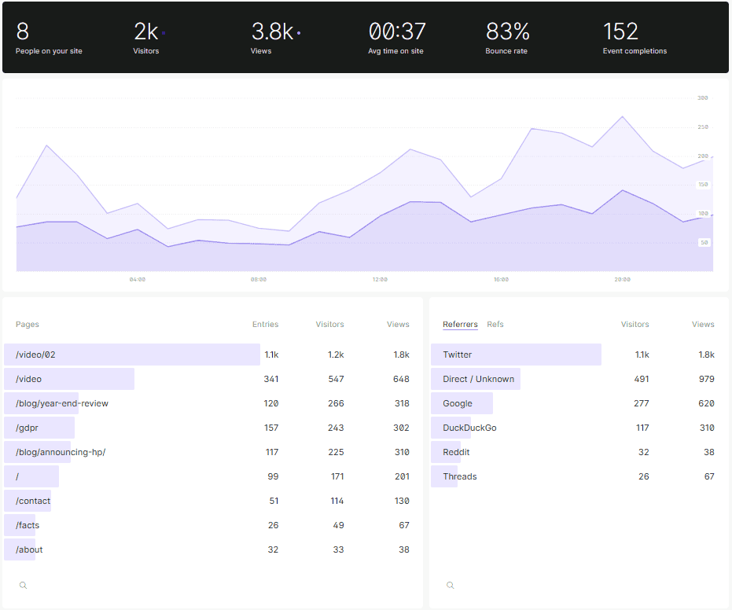Click the search icon in Referrers panel

click(451, 585)
